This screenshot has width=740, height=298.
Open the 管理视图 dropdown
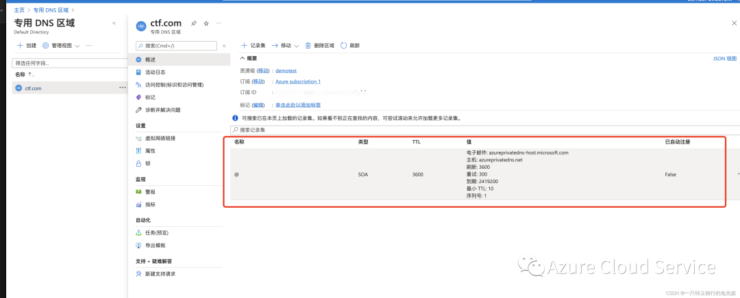pyautogui.click(x=61, y=46)
